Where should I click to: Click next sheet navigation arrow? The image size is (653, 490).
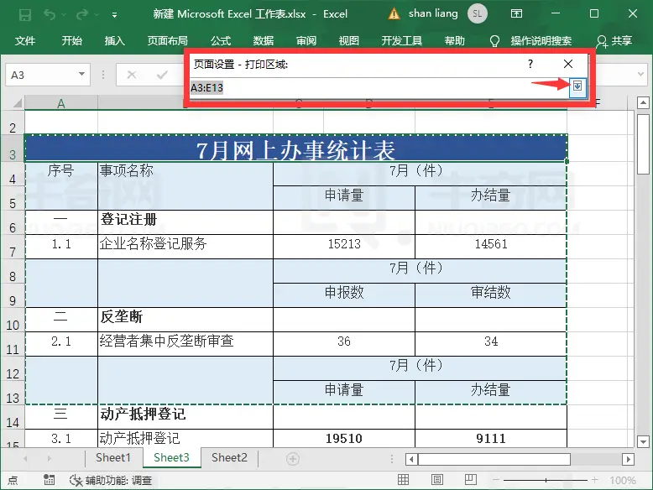(50, 459)
